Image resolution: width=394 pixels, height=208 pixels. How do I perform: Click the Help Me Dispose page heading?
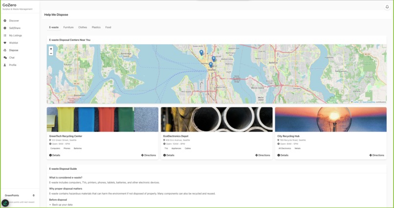pyautogui.click(x=56, y=15)
